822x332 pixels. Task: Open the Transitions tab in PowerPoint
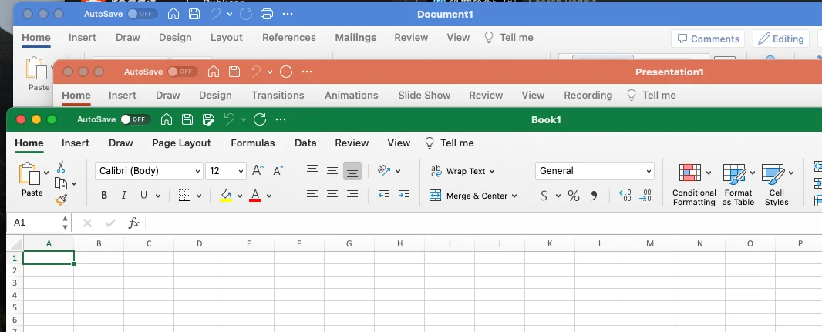pyautogui.click(x=278, y=96)
